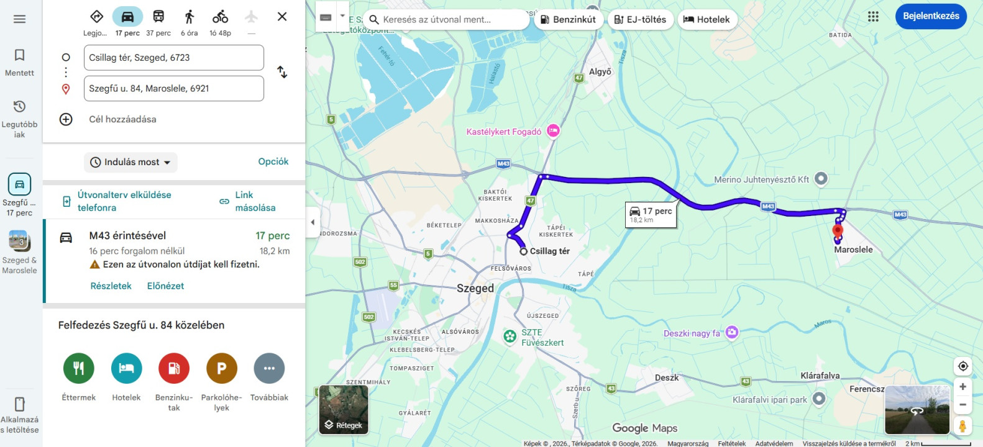Toggle the Benzinkút search filter chip

pyautogui.click(x=568, y=20)
